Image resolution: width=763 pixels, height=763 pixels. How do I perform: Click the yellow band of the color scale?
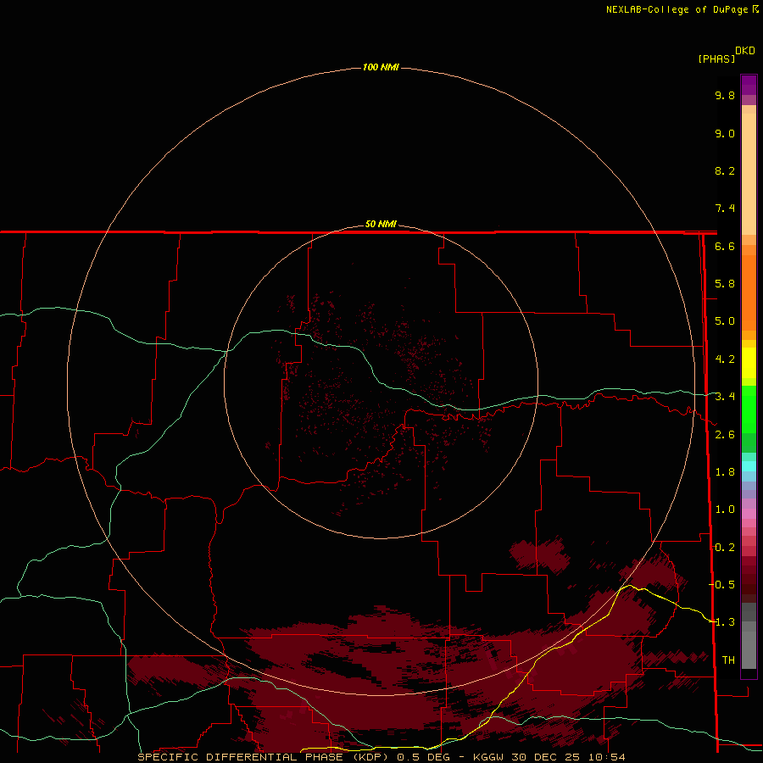click(749, 363)
